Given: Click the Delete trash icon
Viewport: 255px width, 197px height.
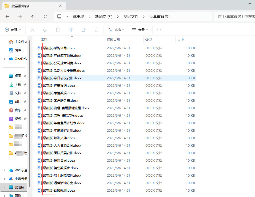Looking at the screenshot, I should click(x=97, y=30).
